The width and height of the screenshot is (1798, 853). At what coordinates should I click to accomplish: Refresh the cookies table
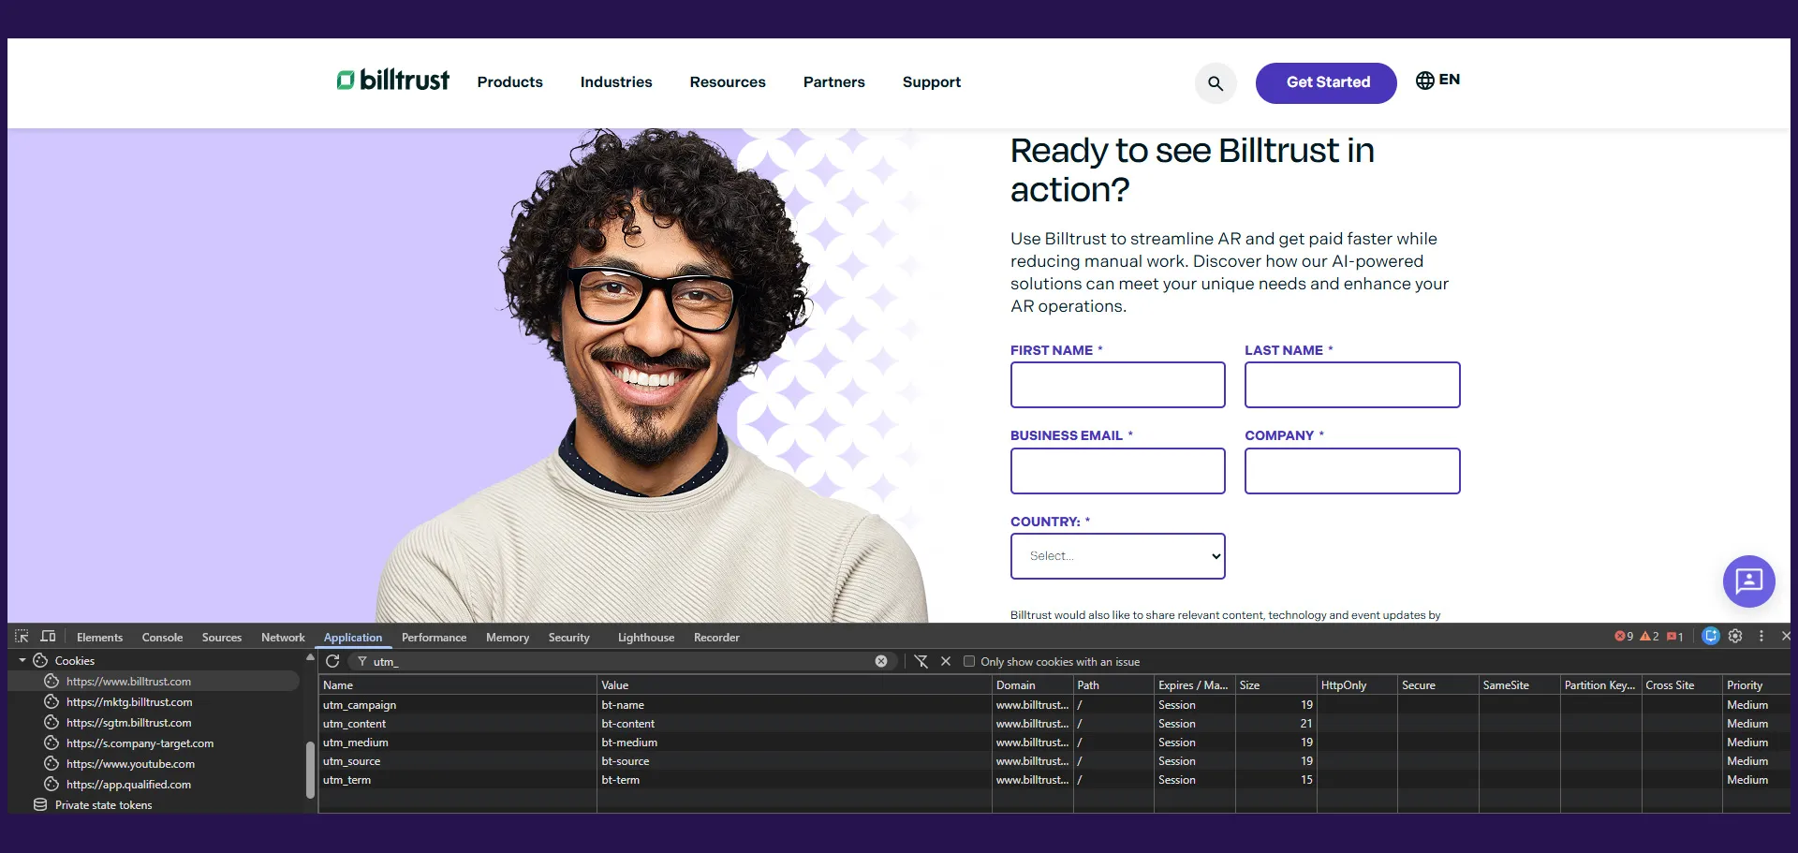coord(332,661)
